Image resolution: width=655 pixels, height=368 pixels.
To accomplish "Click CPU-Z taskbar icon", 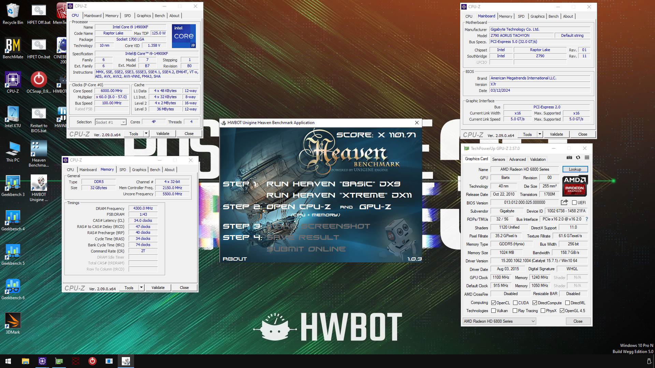I will pyautogui.click(x=42, y=361).
